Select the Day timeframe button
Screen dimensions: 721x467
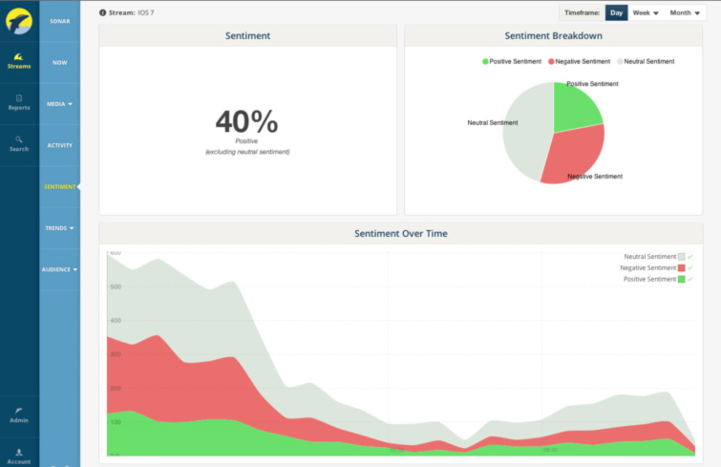(x=616, y=13)
